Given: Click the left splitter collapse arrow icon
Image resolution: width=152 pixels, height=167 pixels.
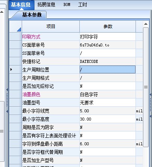Looking at the screenshot, I should pos(7,89).
